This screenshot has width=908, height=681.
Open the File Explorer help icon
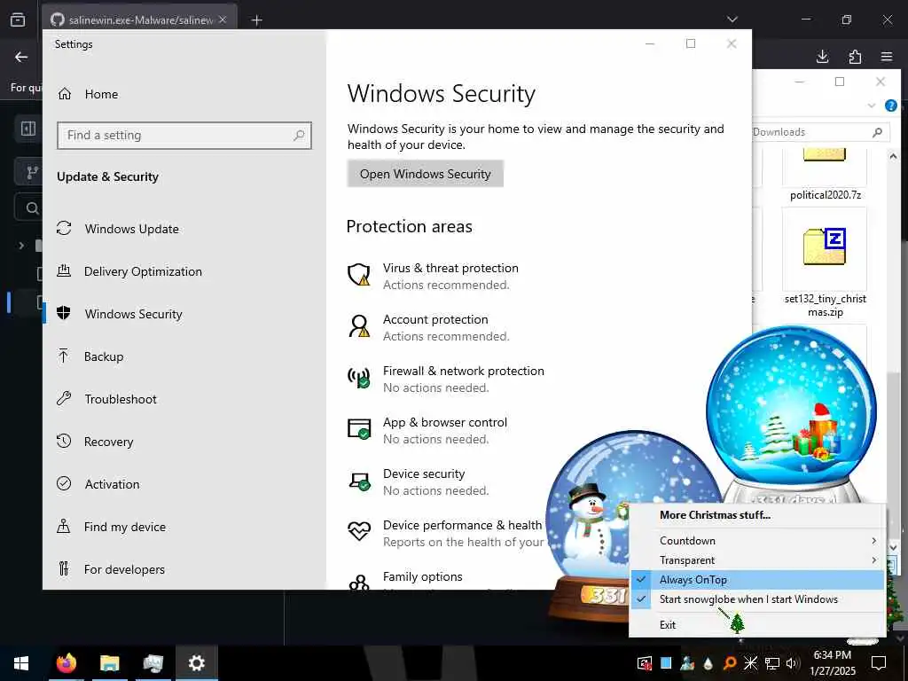[x=890, y=106]
